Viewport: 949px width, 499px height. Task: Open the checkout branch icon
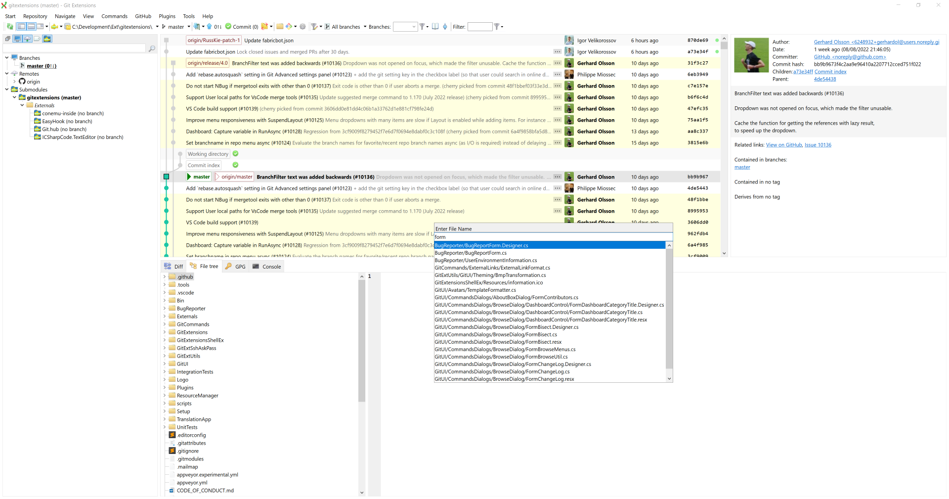[163, 27]
